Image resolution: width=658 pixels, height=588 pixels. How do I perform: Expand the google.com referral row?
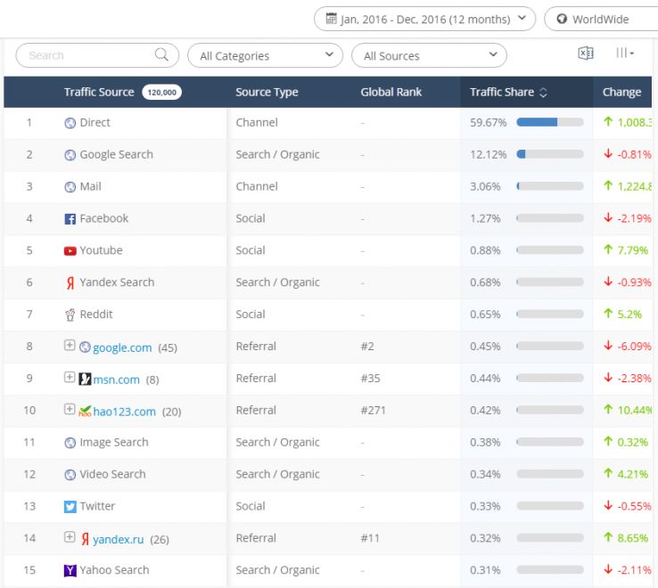pos(70,346)
